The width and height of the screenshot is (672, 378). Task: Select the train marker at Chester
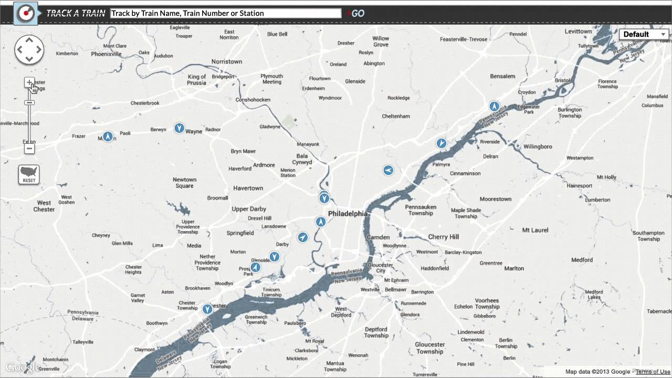click(x=207, y=309)
